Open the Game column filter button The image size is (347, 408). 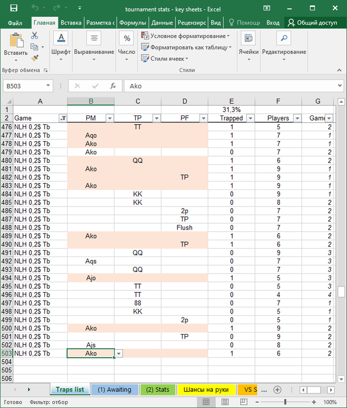(x=63, y=118)
